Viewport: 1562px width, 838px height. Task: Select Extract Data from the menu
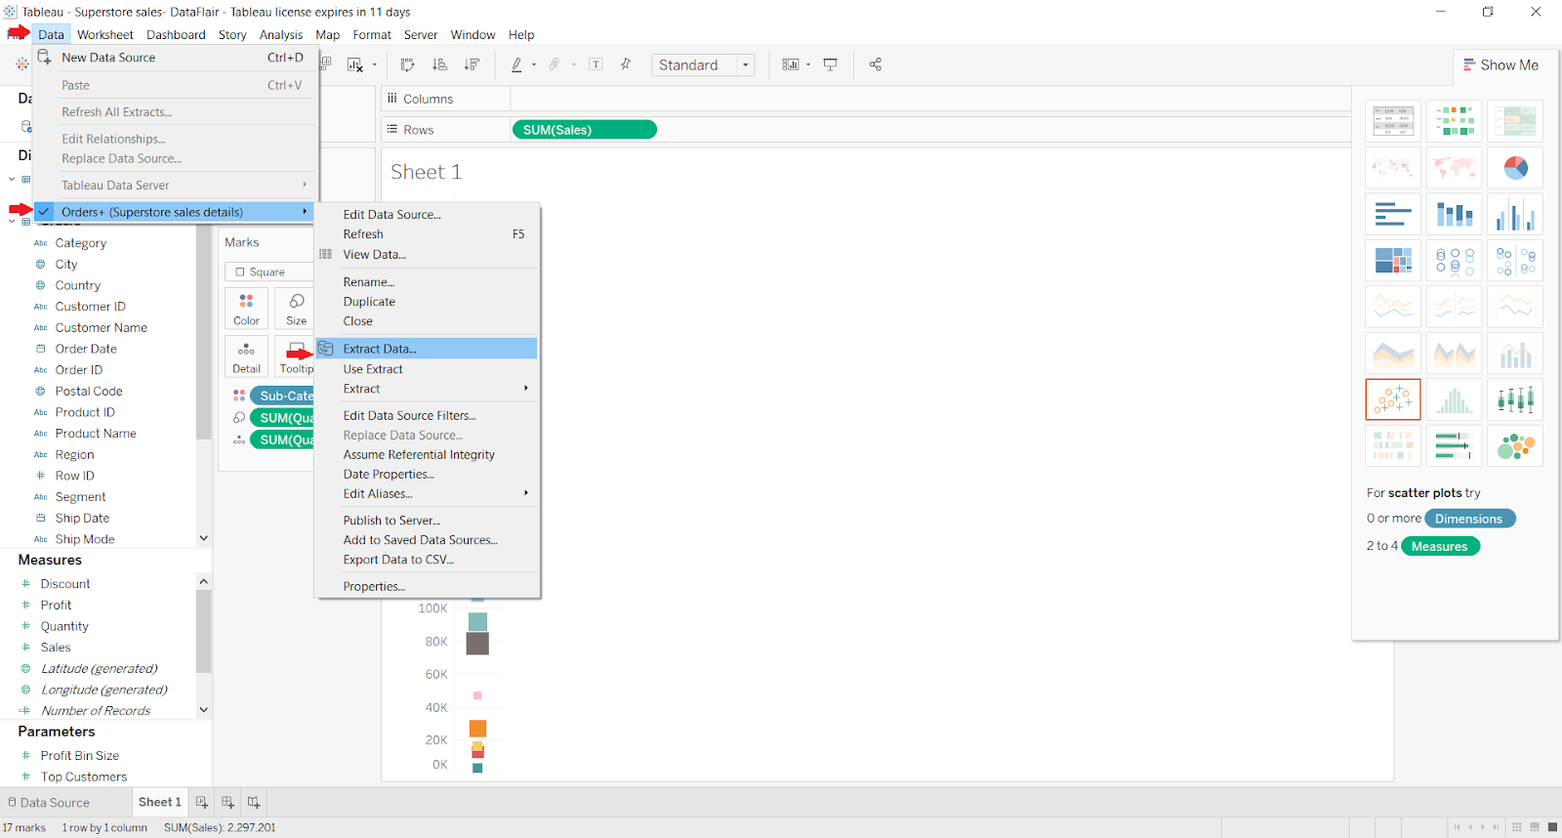pyautogui.click(x=428, y=349)
